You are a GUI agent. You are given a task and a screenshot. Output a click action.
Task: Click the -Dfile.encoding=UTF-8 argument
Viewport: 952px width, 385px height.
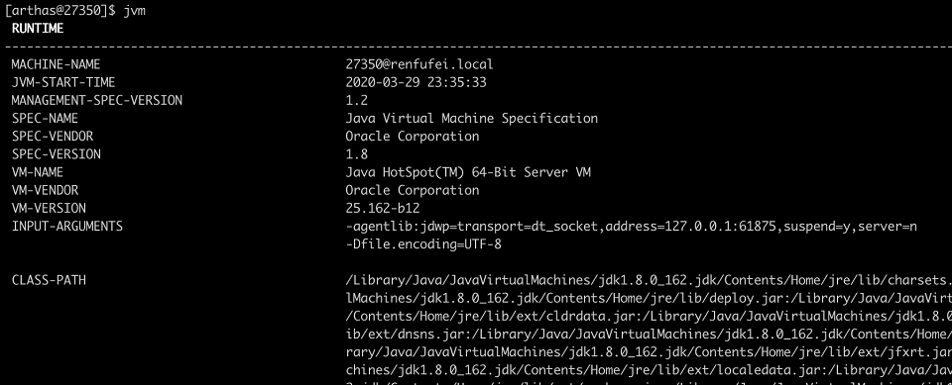423,244
